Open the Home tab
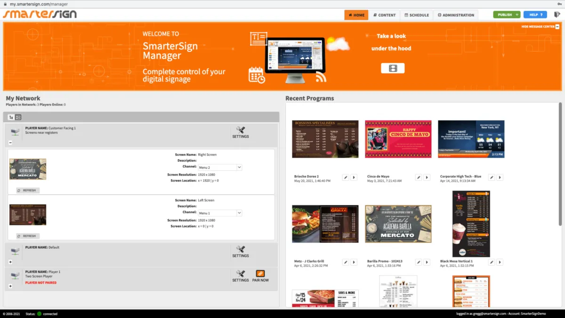This screenshot has width=565, height=318. (356, 15)
